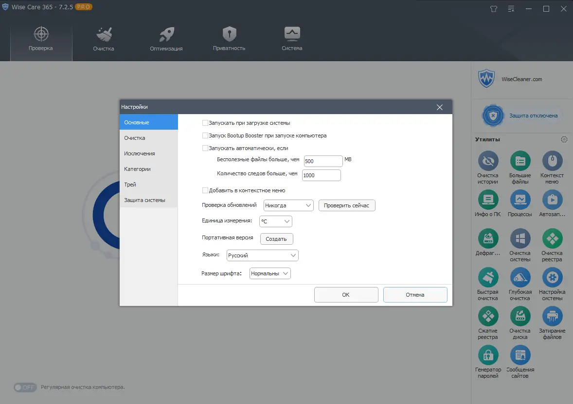The width and height of the screenshot is (573, 404).
Task: Select Очистка settings tab in sidebar
Action: coord(149,138)
